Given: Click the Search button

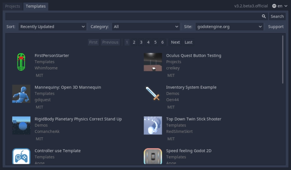Looking at the screenshot, I should coord(277,16).
